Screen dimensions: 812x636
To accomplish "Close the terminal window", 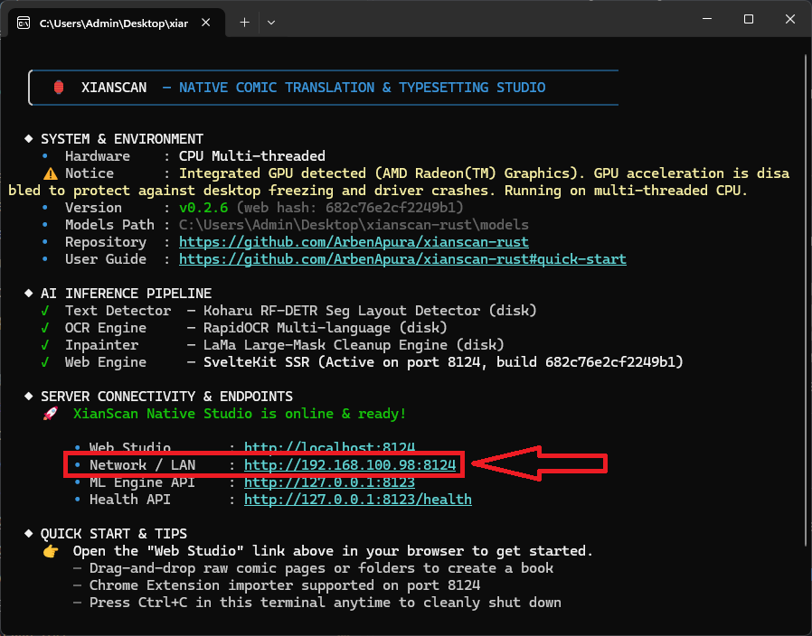I will (789, 19).
